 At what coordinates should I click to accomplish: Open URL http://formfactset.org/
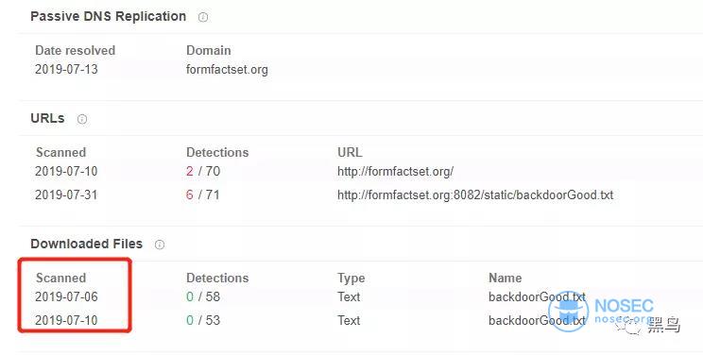[395, 171]
